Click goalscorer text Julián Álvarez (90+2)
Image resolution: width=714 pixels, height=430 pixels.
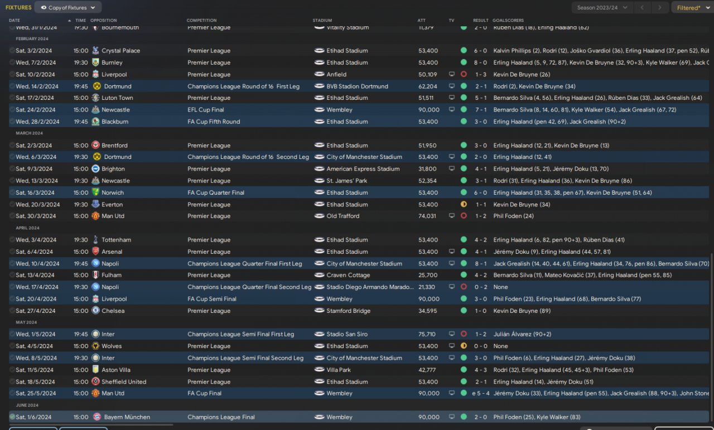(x=522, y=335)
